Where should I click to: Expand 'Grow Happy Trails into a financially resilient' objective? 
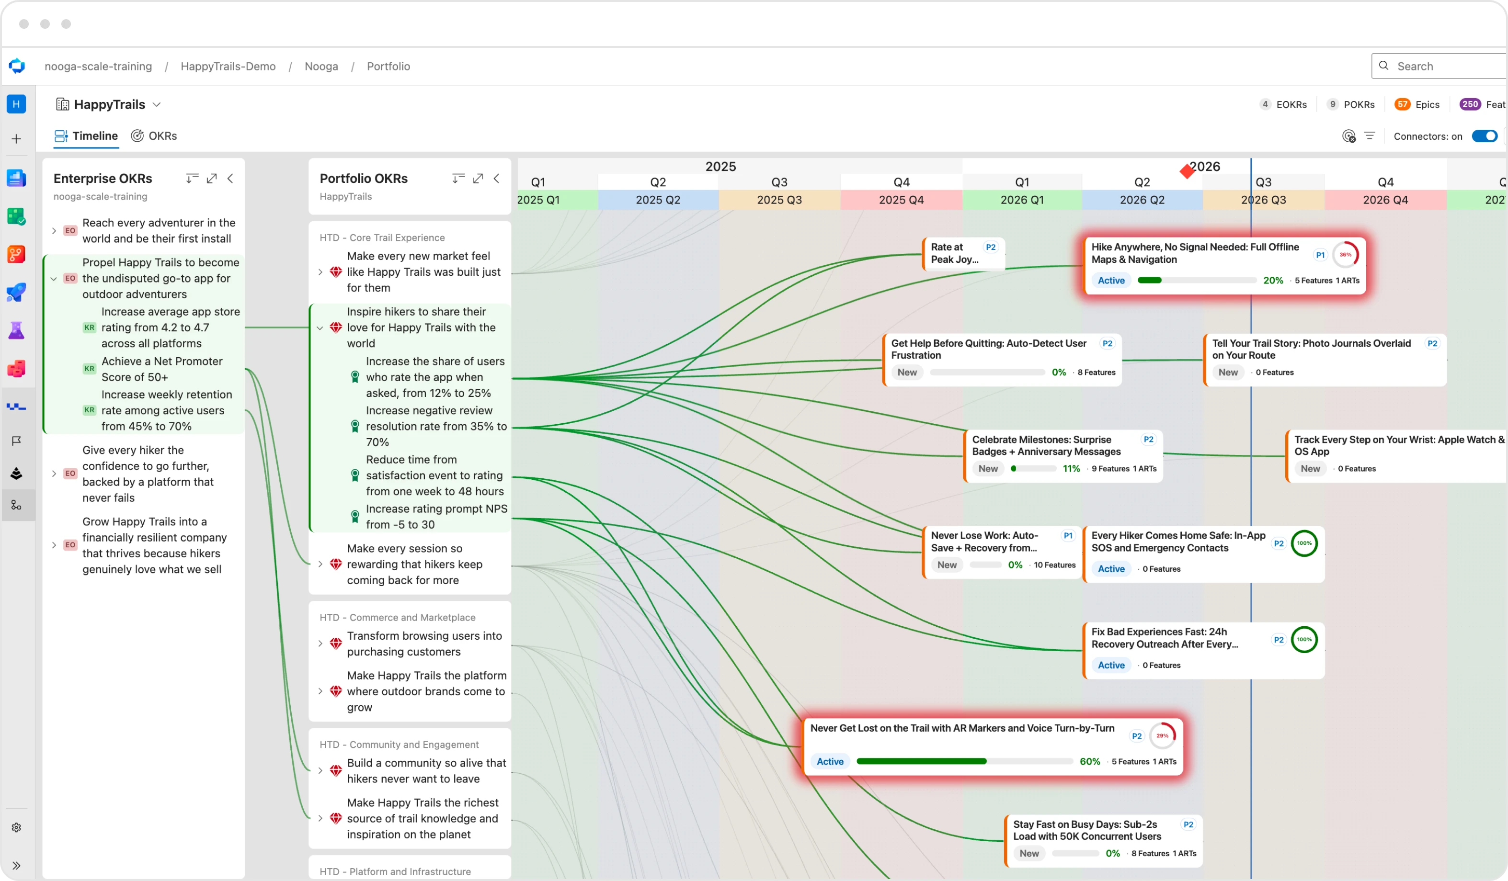[54, 545]
